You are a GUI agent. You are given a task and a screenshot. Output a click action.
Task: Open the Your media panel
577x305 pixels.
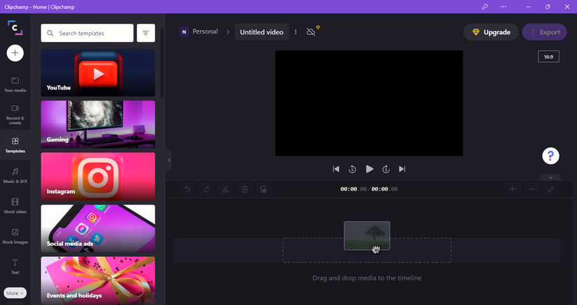tap(15, 84)
